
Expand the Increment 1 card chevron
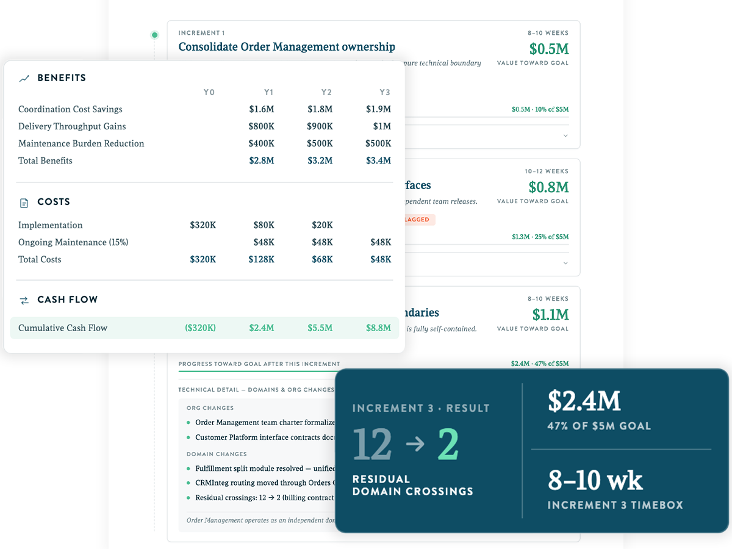pyautogui.click(x=565, y=135)
